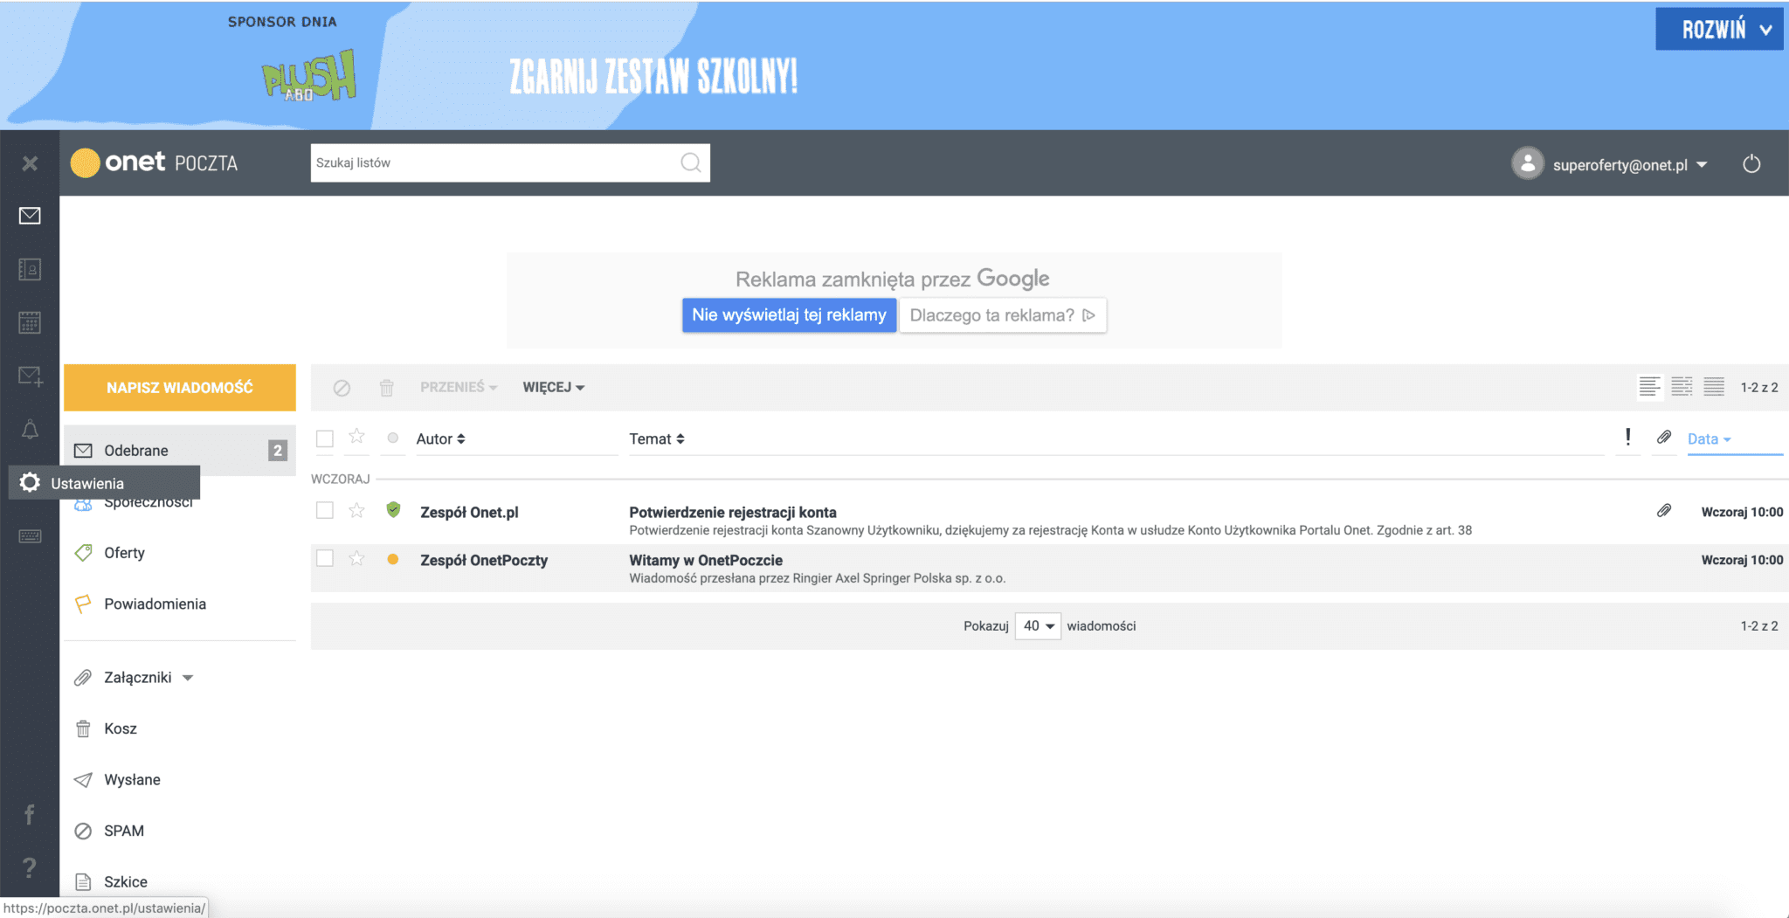Open the Kosz folder
This screenshot has height=918, width=1789.
(120, 728)
